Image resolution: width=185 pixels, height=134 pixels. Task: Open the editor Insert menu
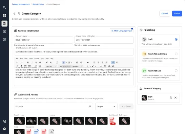click(x=31, y=59)
